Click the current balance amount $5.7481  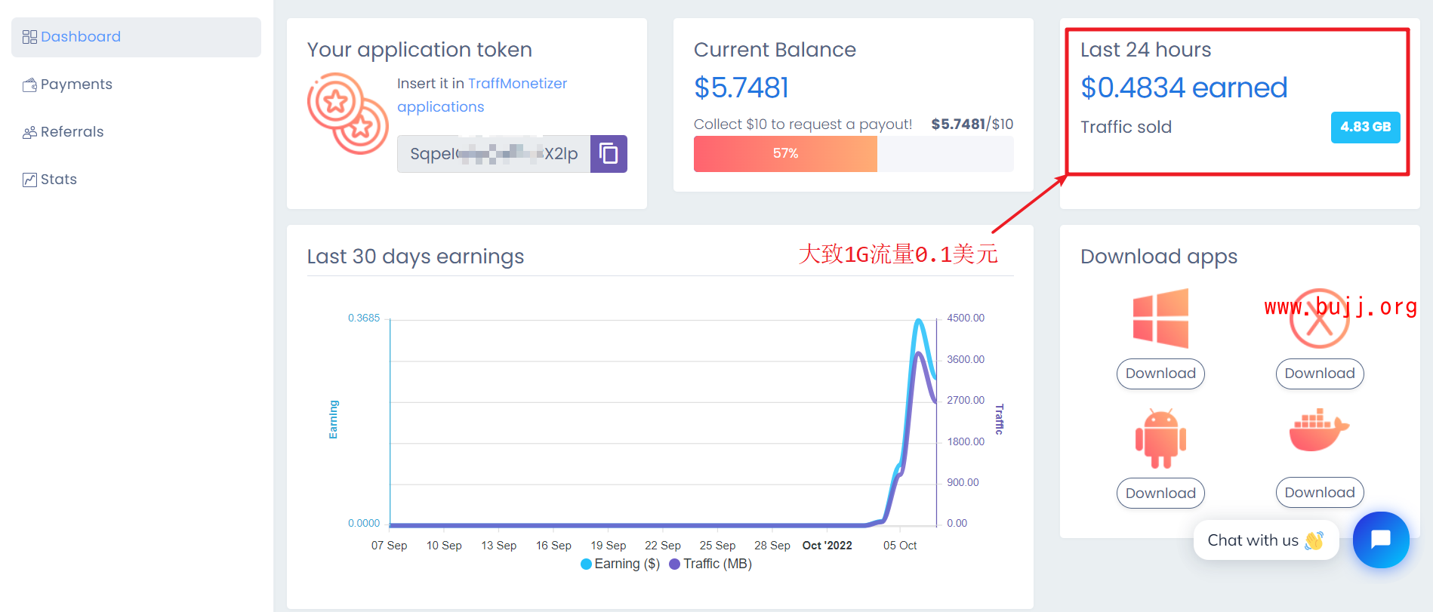(741, 88)
